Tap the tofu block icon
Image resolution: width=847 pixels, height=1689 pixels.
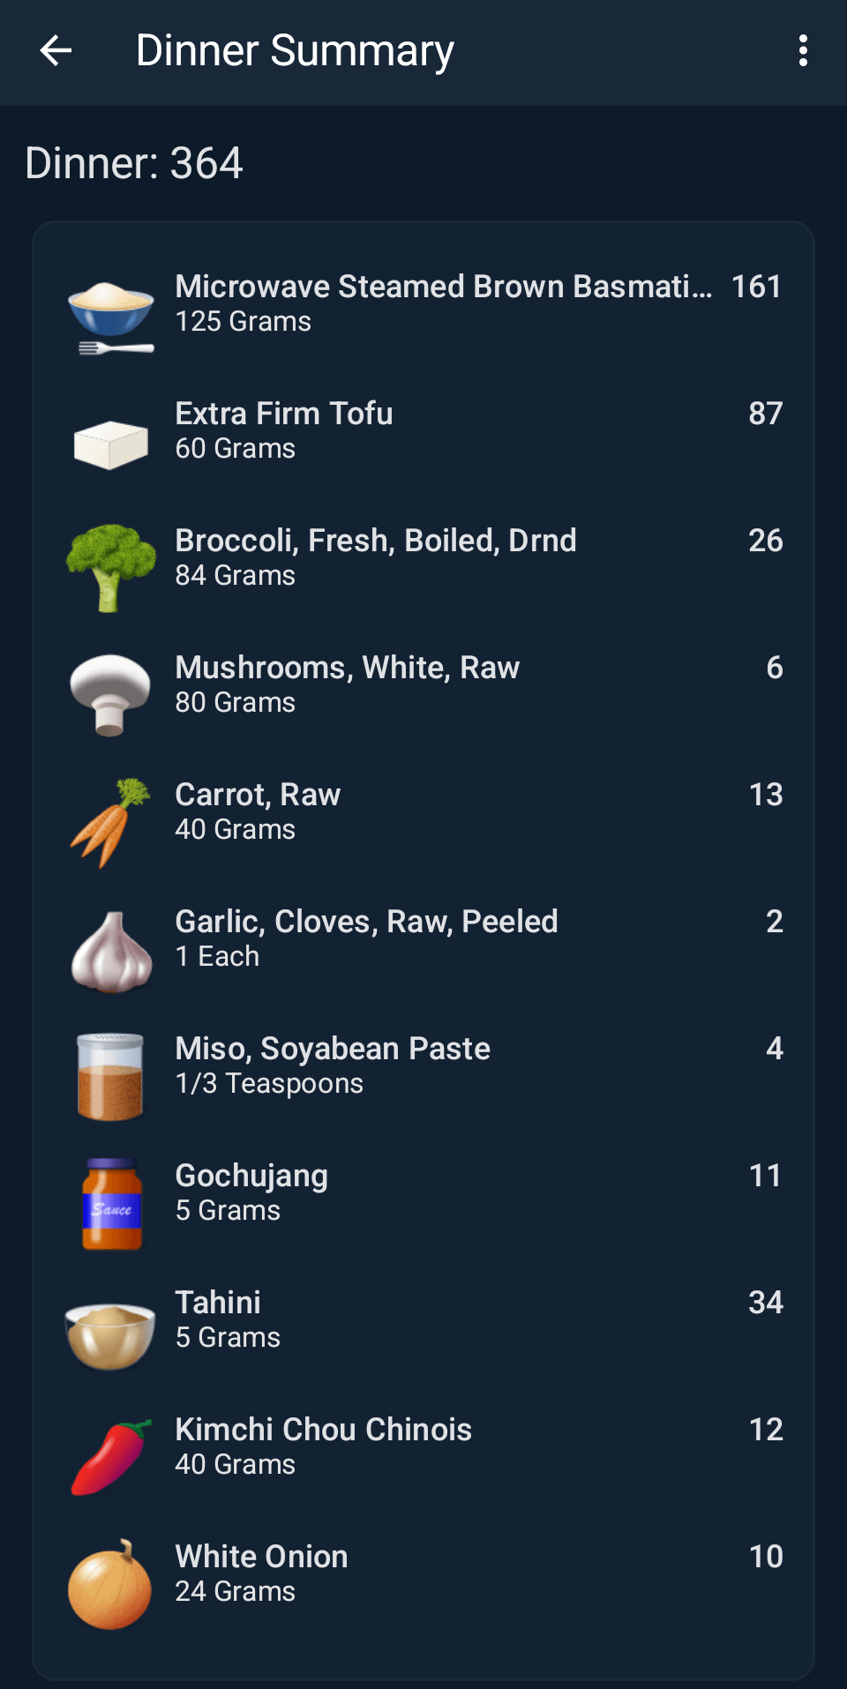pos(111,444)
